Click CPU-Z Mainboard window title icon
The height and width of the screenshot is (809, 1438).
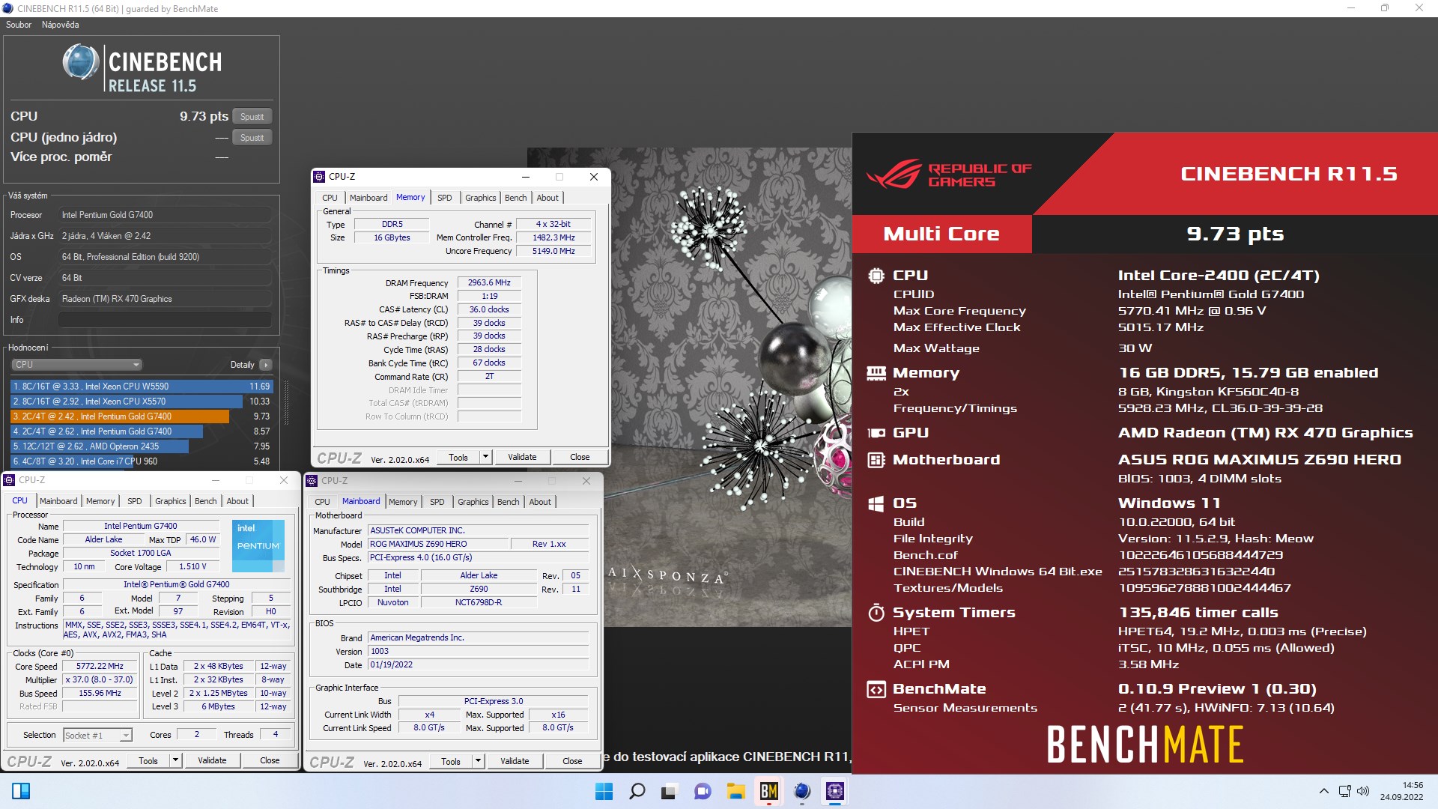coord(312,481)
